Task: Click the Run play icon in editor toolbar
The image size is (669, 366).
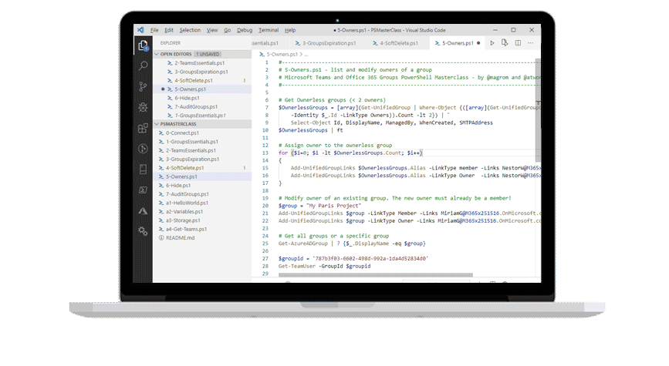Action: [x=492, y=43]
